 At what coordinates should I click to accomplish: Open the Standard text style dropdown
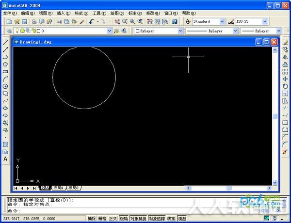222,21
